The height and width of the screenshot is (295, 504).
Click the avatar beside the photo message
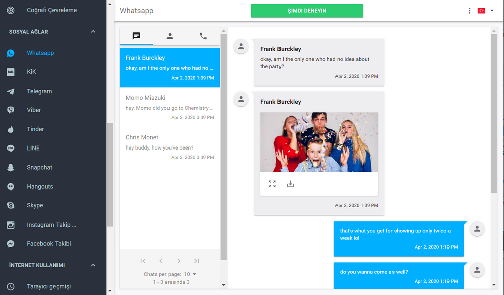pyautogui.click(x=241, y=99)
